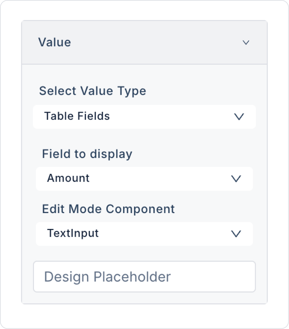Open the Select Value Type combo box
The image size is (289, 329).
point(144,117)
